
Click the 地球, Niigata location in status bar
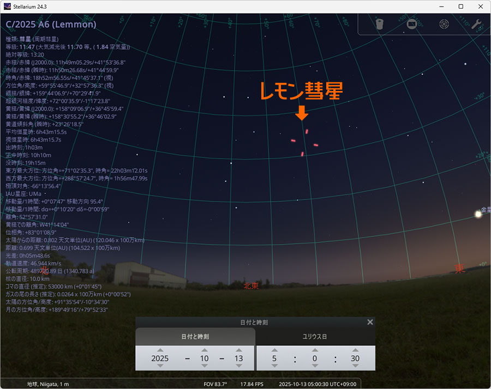48,384
